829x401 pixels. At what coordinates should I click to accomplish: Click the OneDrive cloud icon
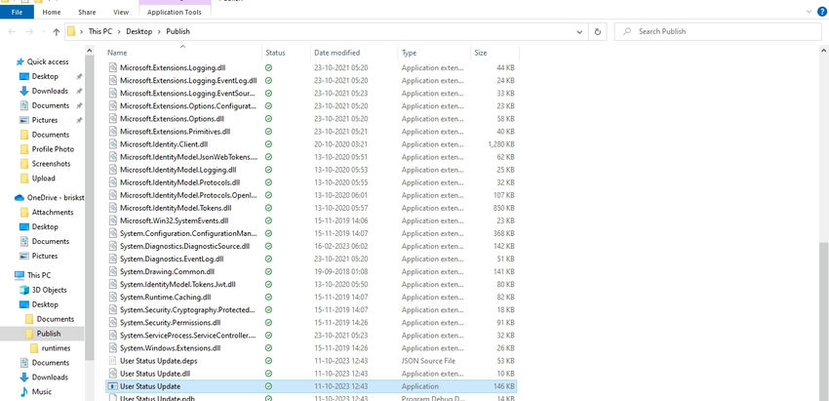pos(20,198)
